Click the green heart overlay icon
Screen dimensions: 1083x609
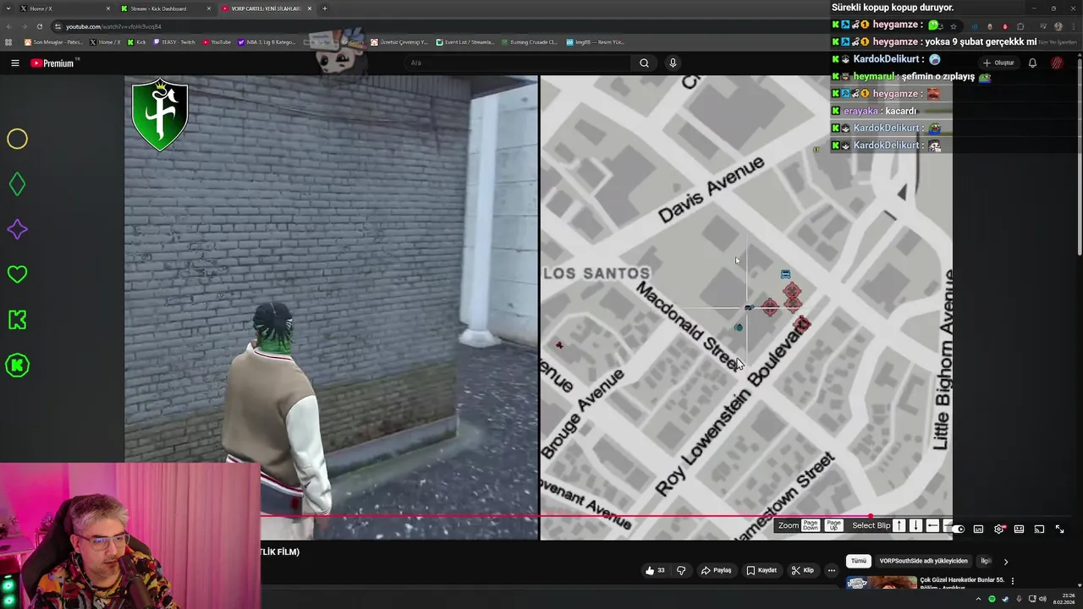[x=17, y=274]
